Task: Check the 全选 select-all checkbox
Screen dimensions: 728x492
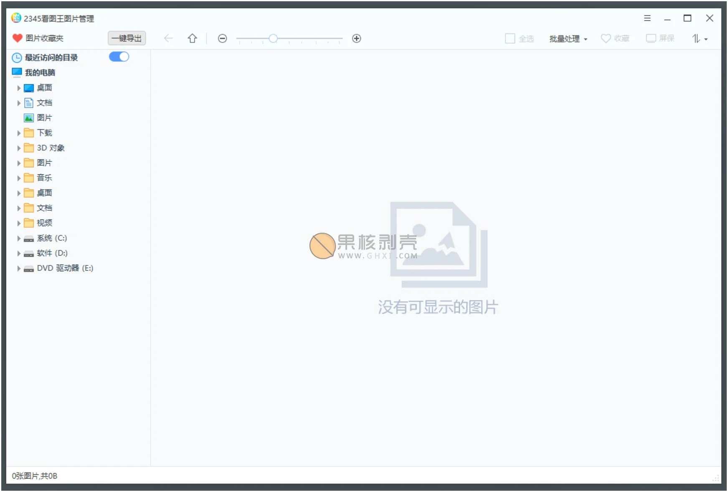Action: tap(510, 38)
